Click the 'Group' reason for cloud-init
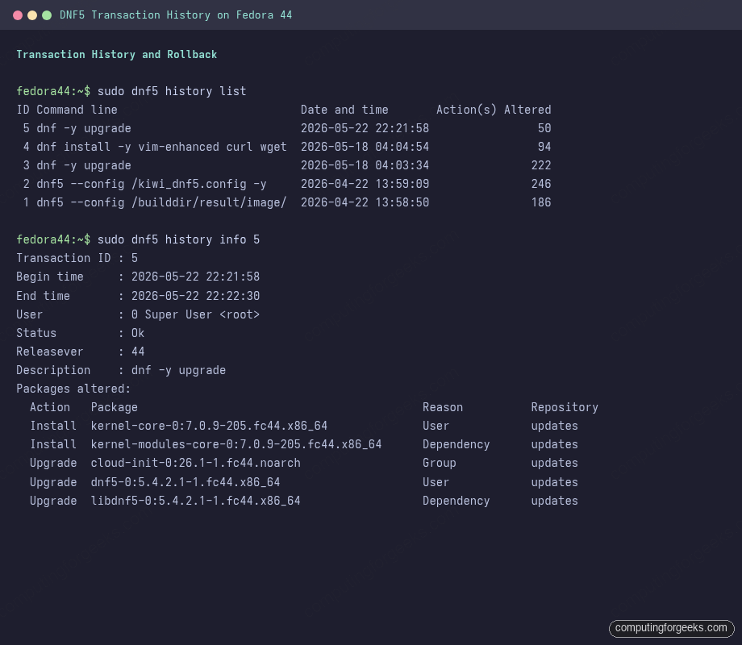This screenshot has height=645, width=742. coord(439,463)
